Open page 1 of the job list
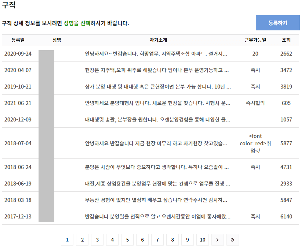The width and height of the screenshot is (301, 247). (x=67, y=240)
